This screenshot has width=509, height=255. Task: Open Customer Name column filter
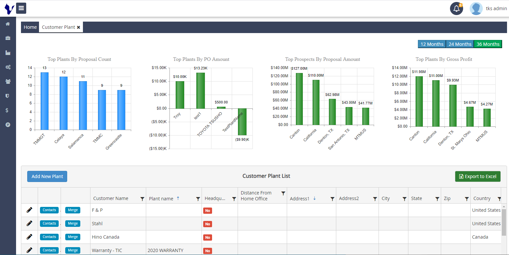tap(142, 199)
